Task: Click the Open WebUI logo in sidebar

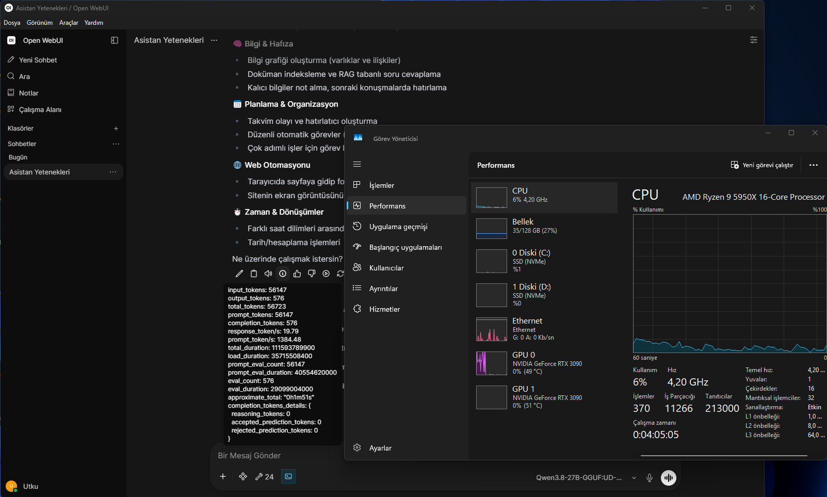Action: 11,40
